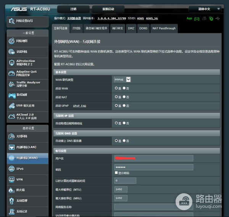Click the Service Name (网络服务名称) input field
The height and width of the screenshot is (217, 229).
coord(154,207)
